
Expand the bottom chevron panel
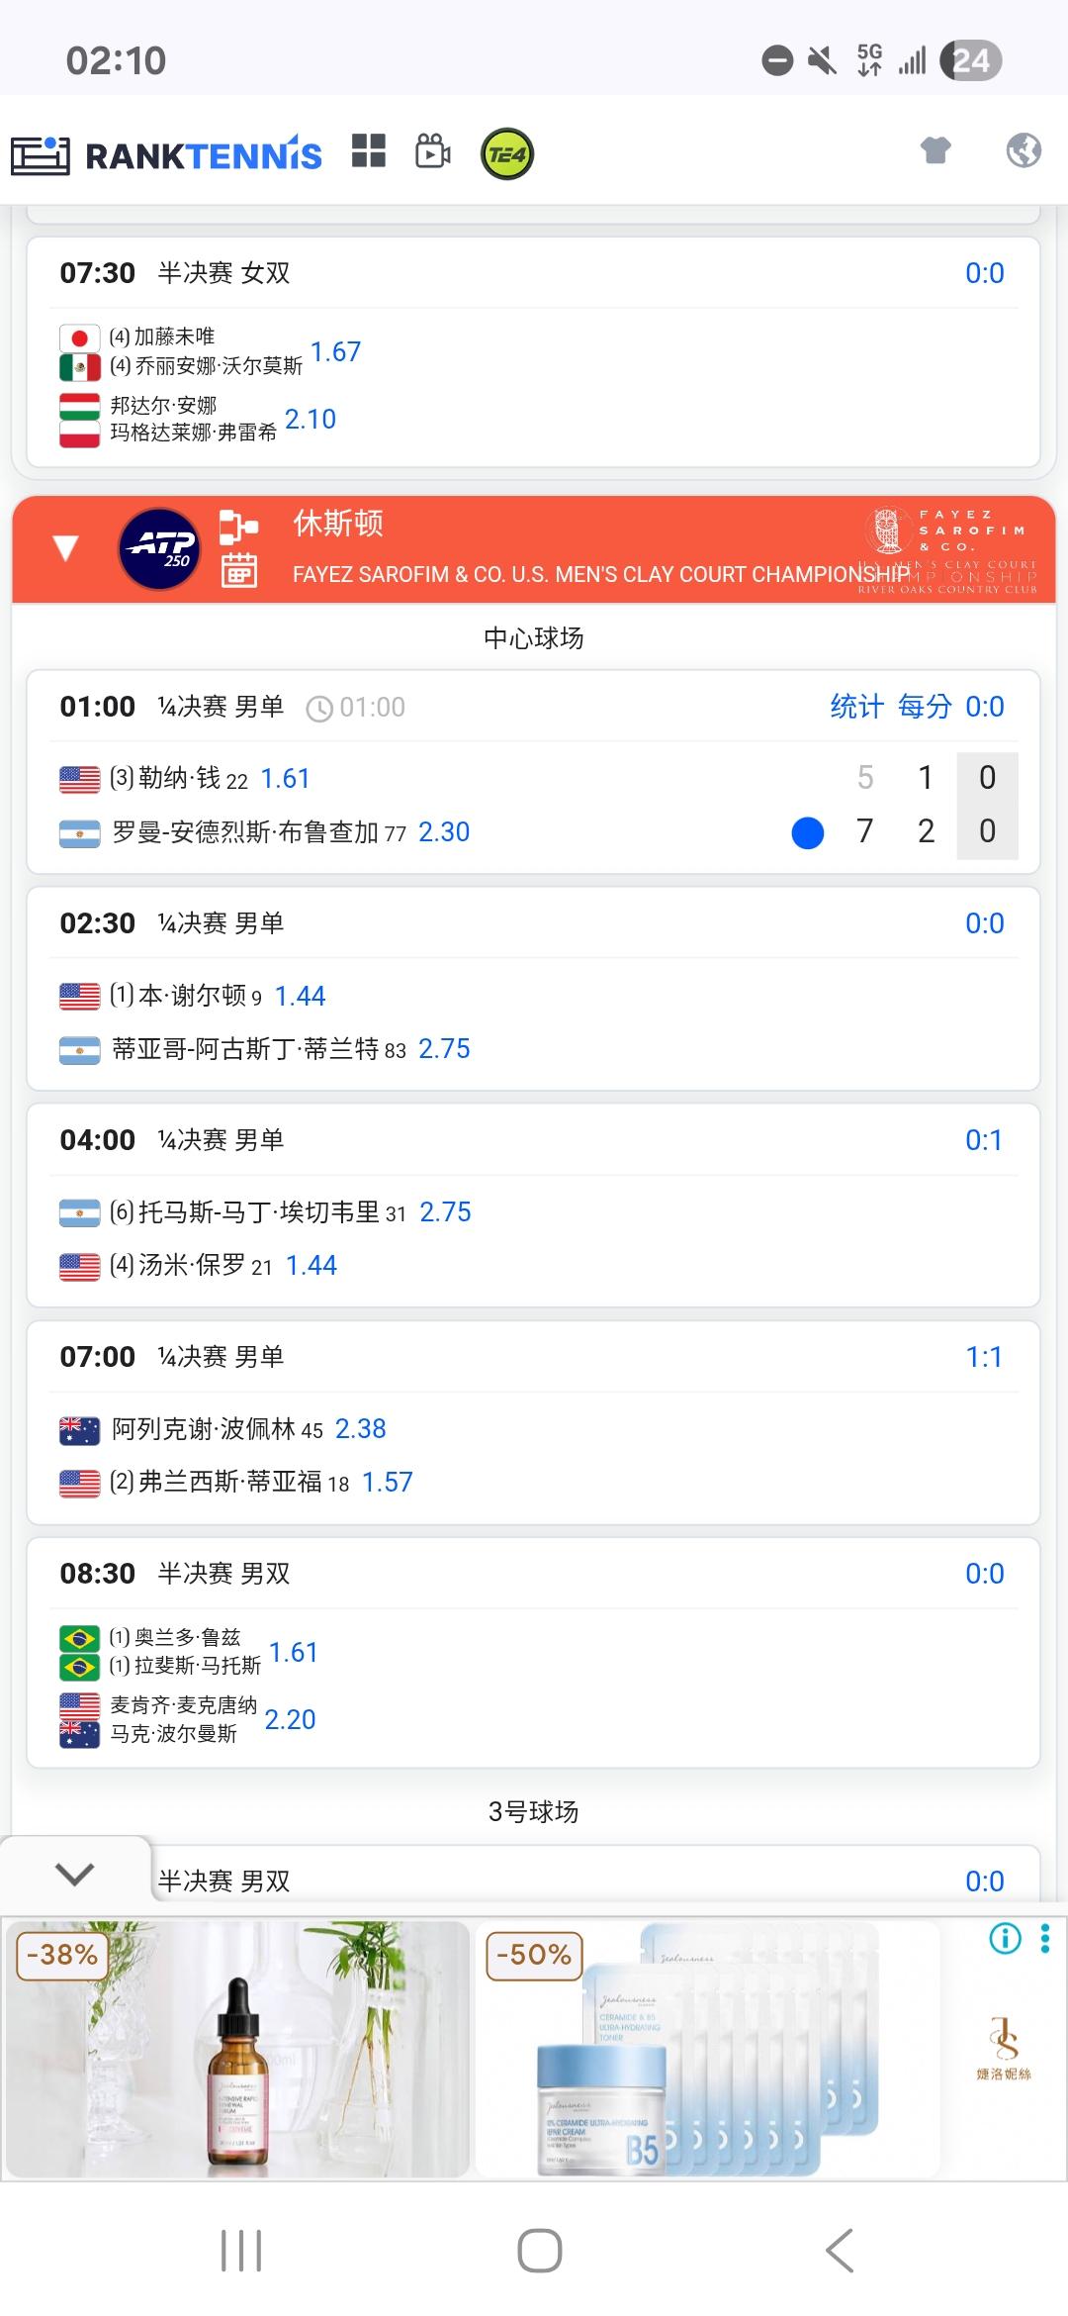click(75, 1874)
